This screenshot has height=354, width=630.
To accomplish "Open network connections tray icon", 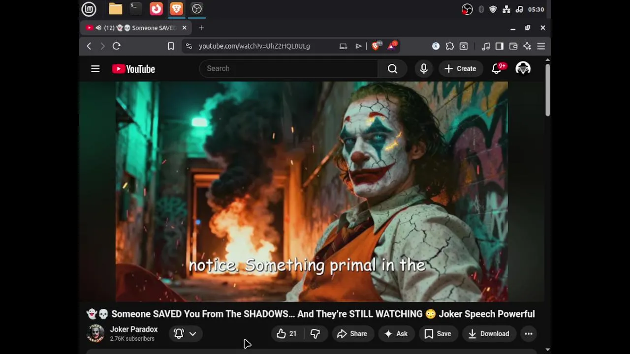I will [x=506, y=9].
